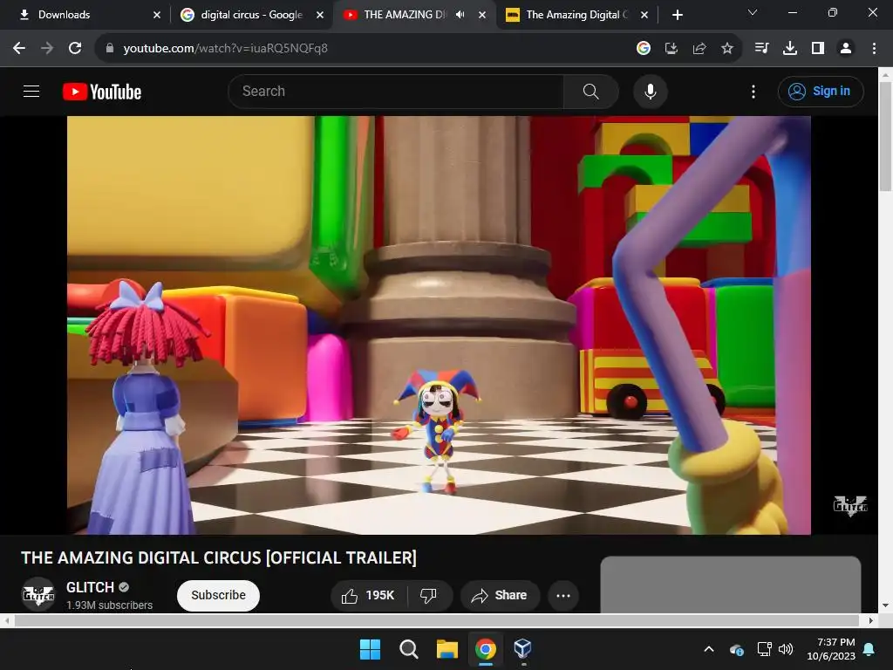
Task: Mute the YouTube tab audio icon
Action: [x=460, y=15]
